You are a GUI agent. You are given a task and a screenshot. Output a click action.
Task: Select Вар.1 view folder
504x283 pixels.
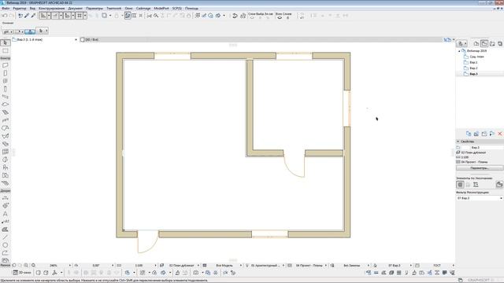point(473,62)
